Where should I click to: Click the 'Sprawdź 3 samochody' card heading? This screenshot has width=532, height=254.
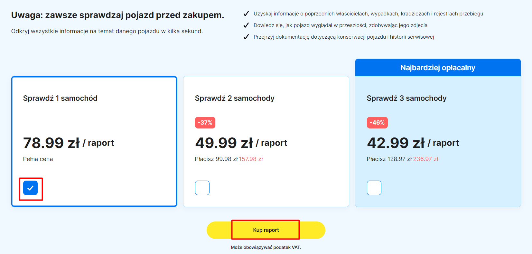[x=406, y=98]
